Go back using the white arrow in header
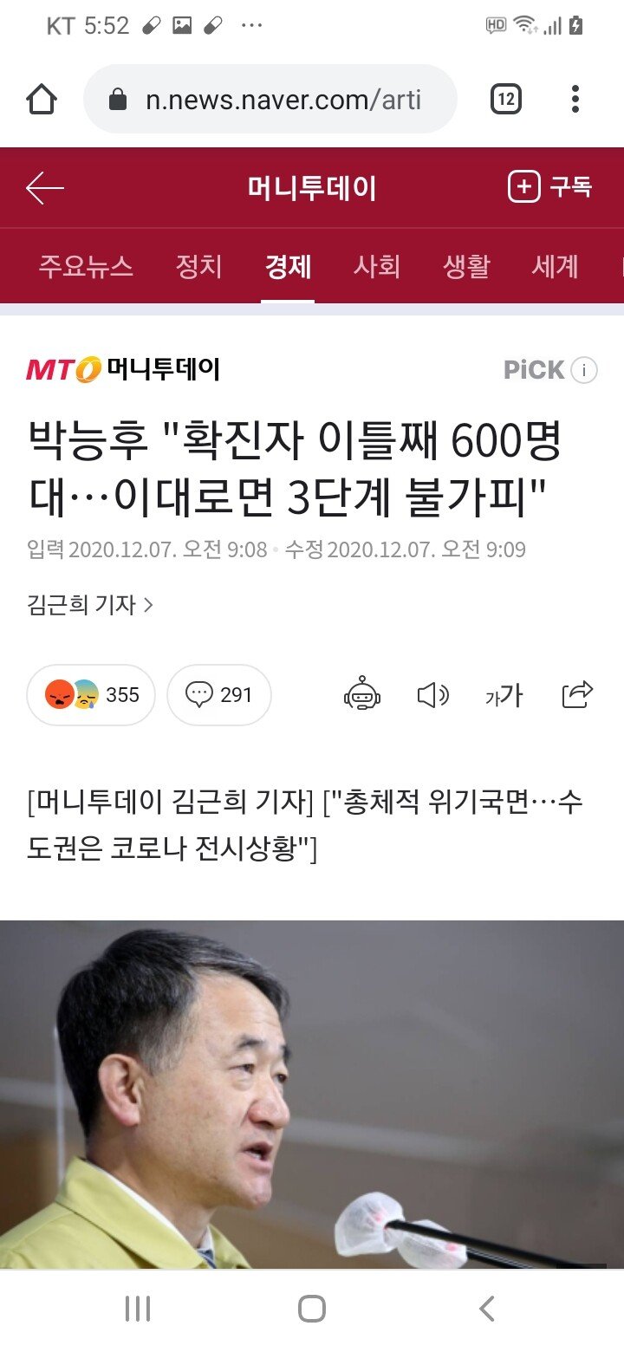 pos(45,188)
